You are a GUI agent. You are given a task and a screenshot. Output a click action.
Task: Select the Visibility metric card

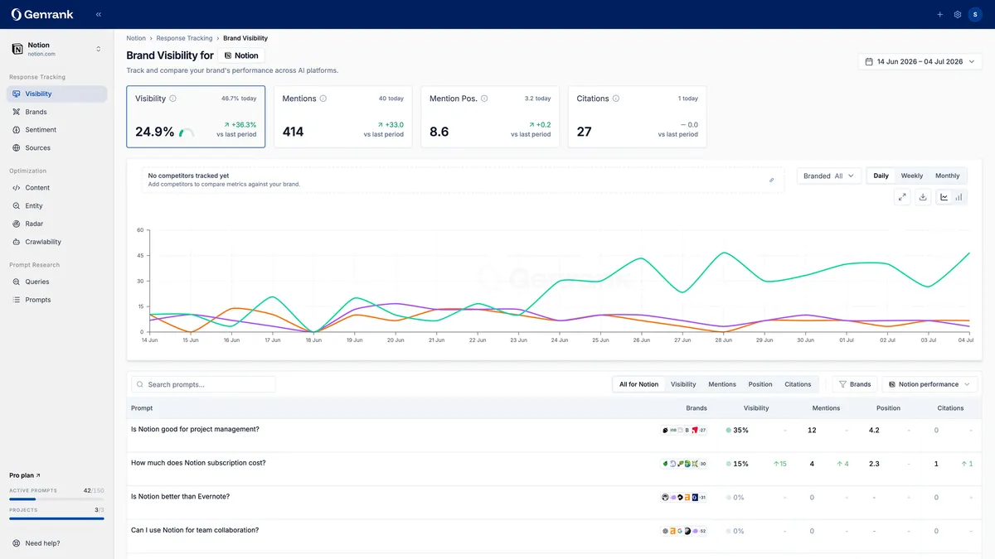196,117
